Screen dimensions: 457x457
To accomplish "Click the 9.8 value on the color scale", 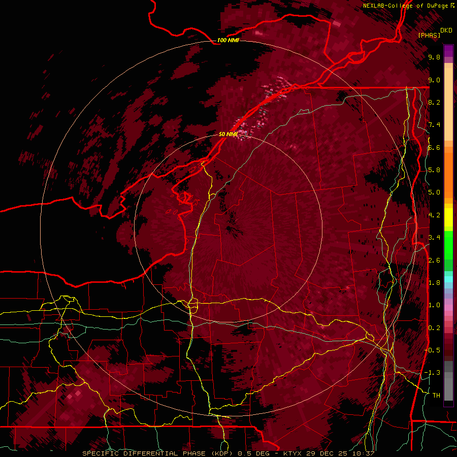I will tap(434, 57).
